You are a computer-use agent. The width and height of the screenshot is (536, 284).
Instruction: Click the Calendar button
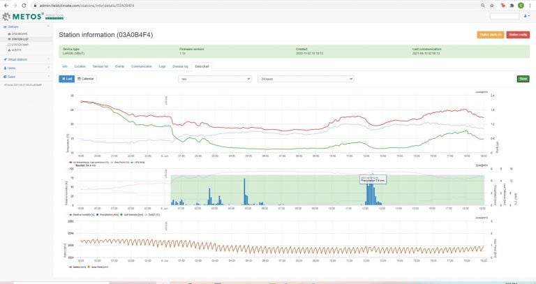click(87, 79)
